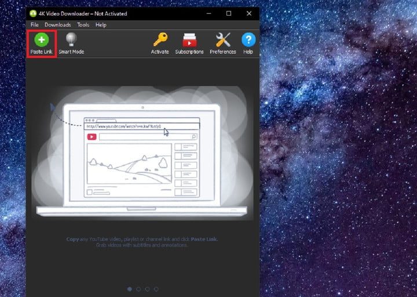Open the File menu
Image resolution: width=417 pixels, height=297 pixels.
[x=35, y=25]
